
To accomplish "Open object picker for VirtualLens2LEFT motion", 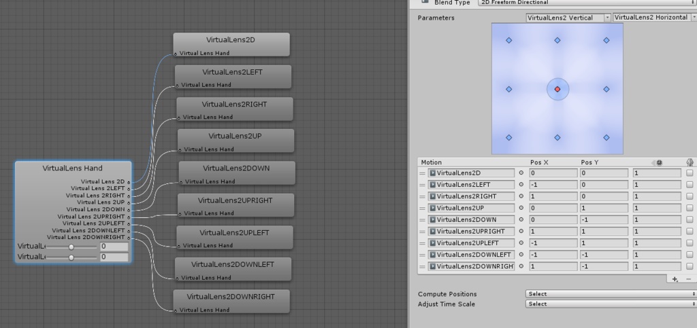I will click(x=521, y=185).
